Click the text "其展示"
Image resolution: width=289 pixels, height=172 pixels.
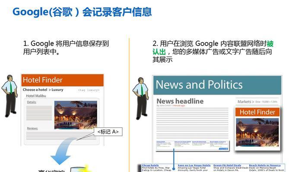(162, 59)
